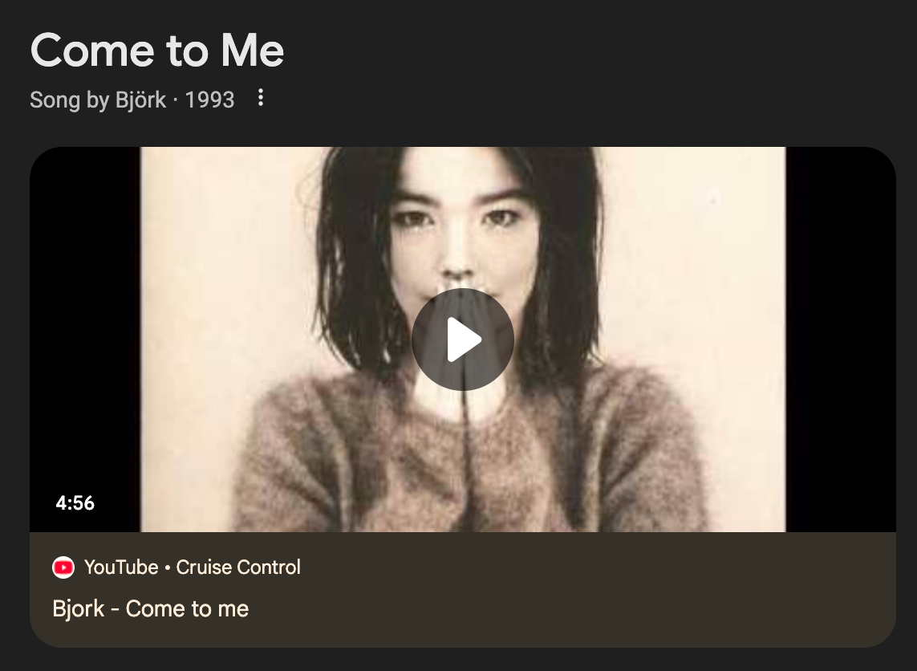Viewport: 917px width, 671px height.
Task: Select the "Song by Björk" subtitle text
Action: point(98,100)
